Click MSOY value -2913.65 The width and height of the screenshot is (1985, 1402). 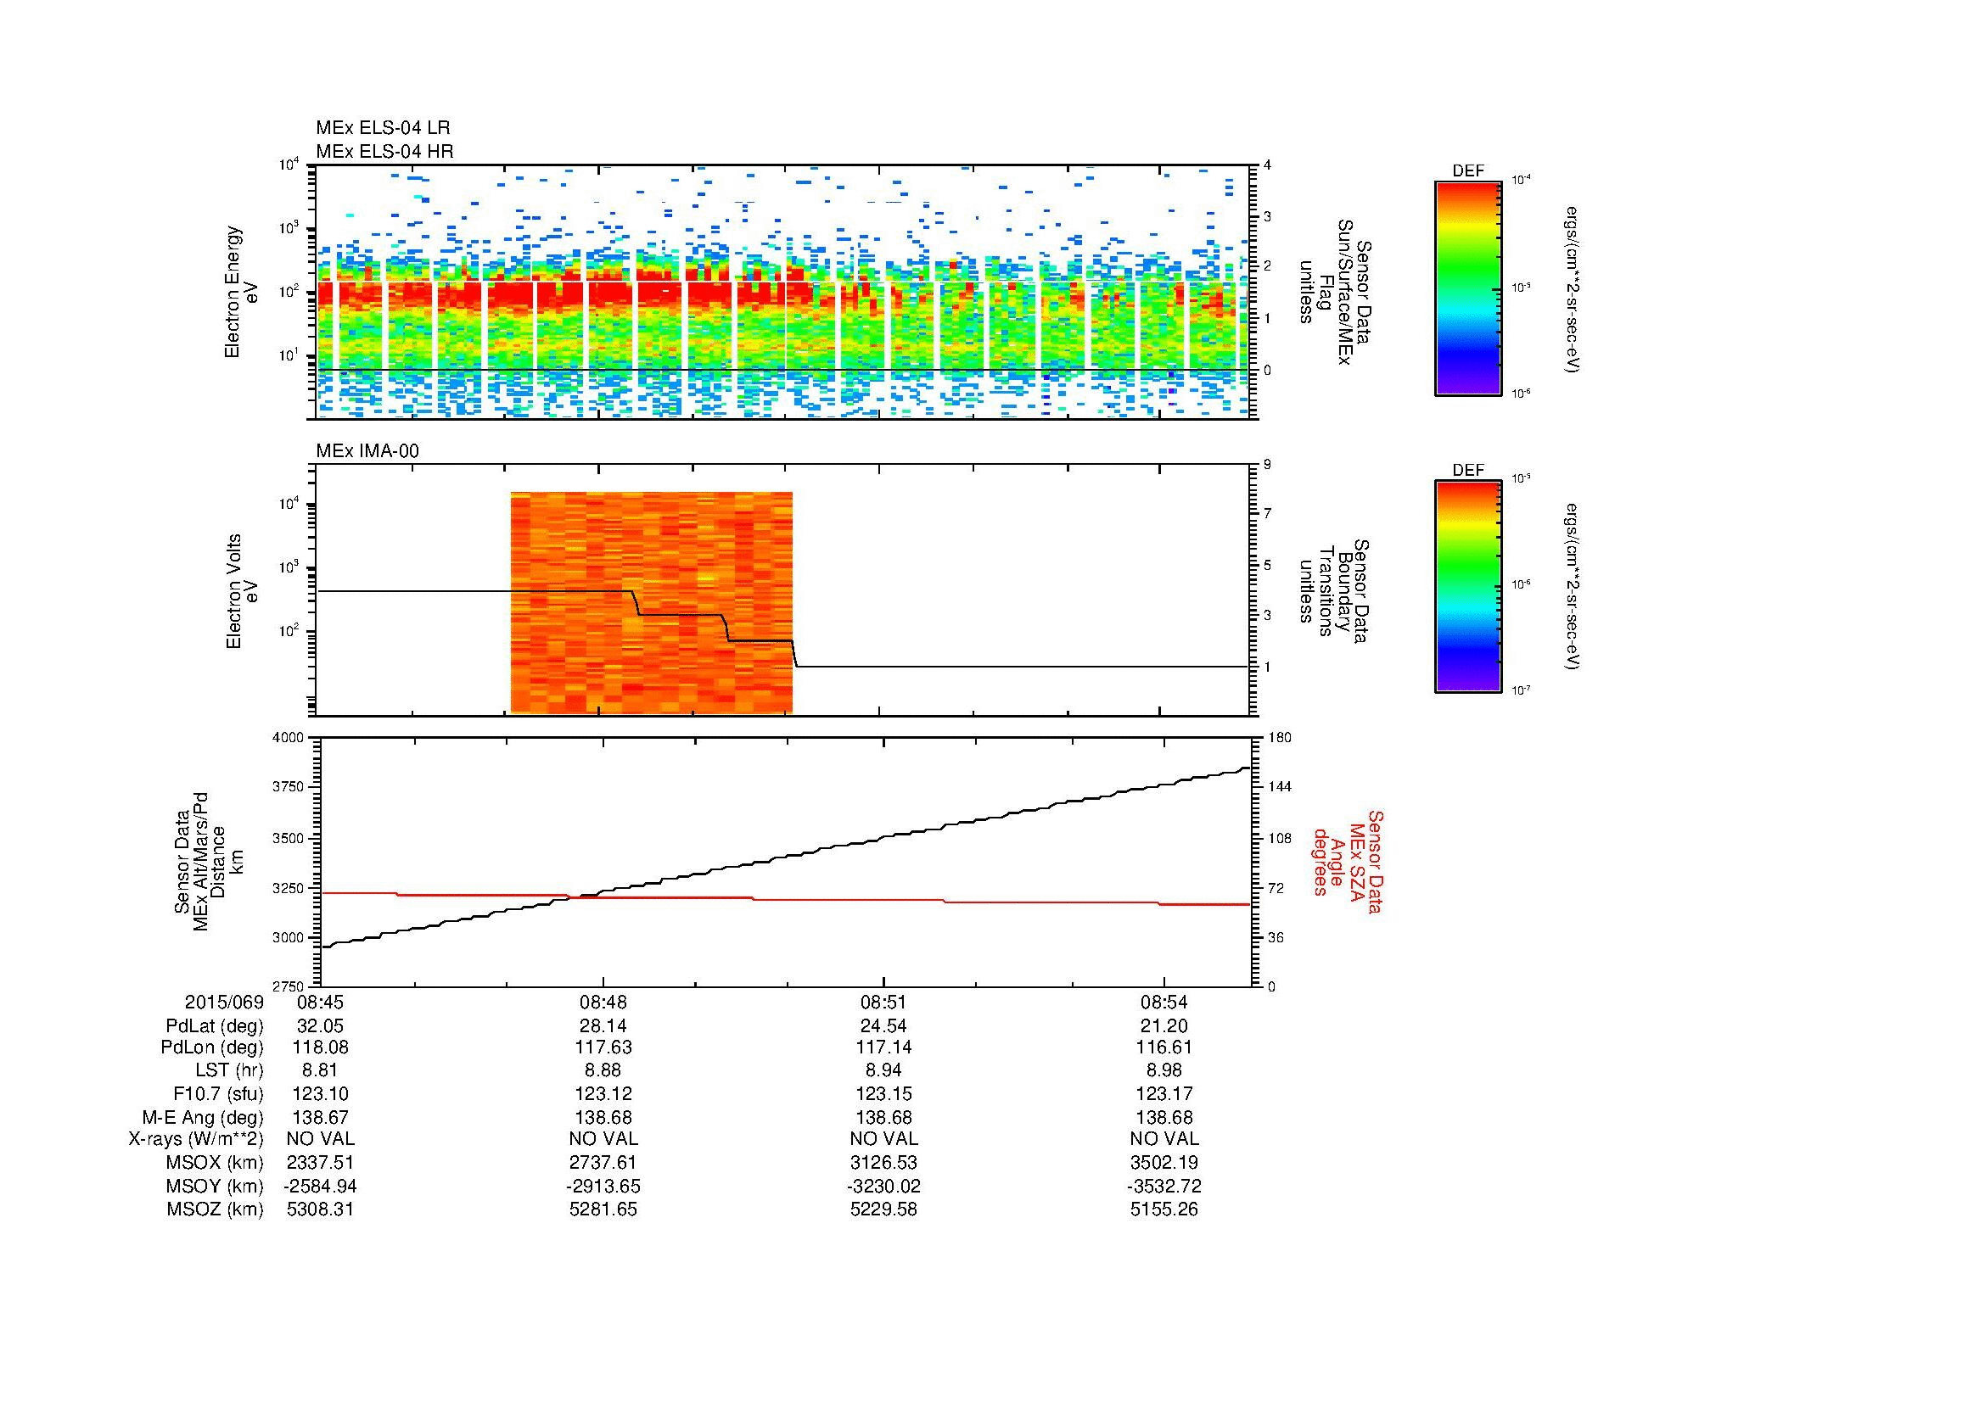click(x=603, y=1187)
